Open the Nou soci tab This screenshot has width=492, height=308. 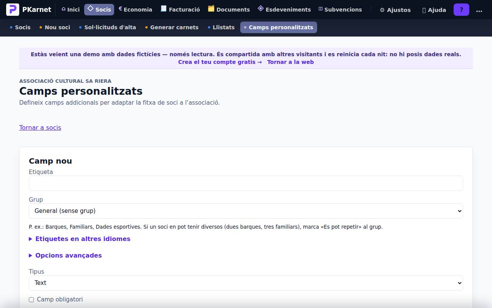point(55,27)
